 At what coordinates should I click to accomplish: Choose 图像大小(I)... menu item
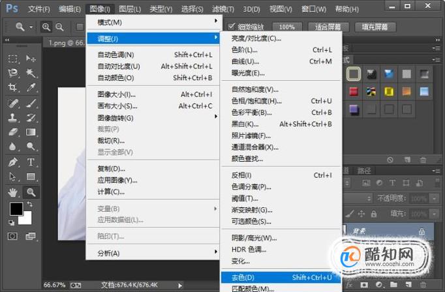pyautogui.click(x=153, y=95)
